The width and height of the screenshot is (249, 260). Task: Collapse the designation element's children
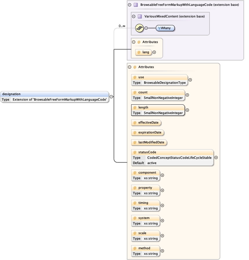coord(111,97)
